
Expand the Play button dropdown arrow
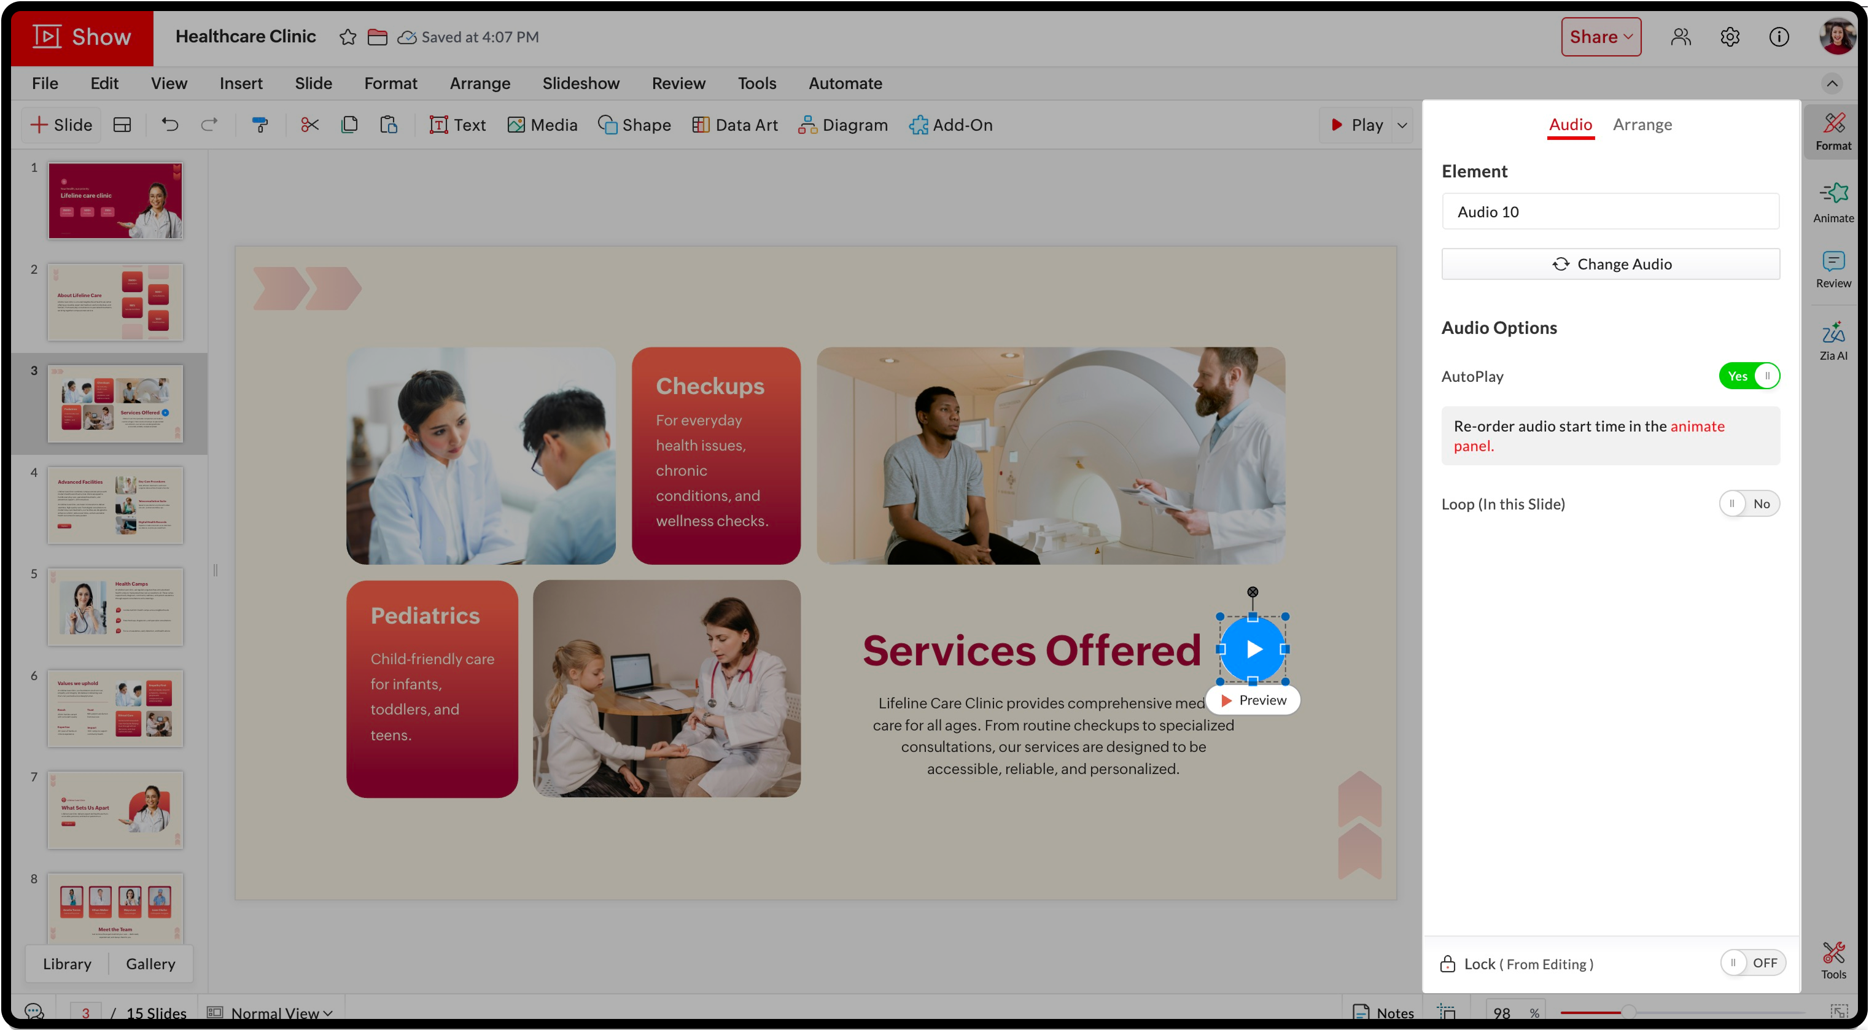click(1402, 125)
